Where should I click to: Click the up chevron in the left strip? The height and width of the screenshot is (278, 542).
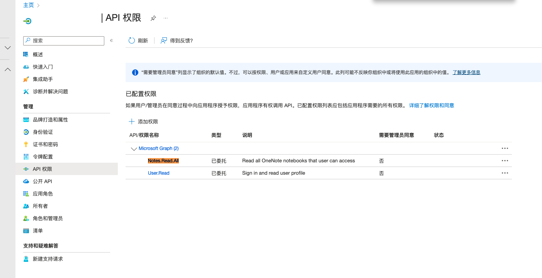[7, 69]
